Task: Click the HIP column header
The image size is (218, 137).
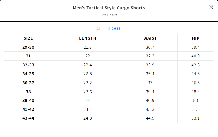Action: point(196,38)
